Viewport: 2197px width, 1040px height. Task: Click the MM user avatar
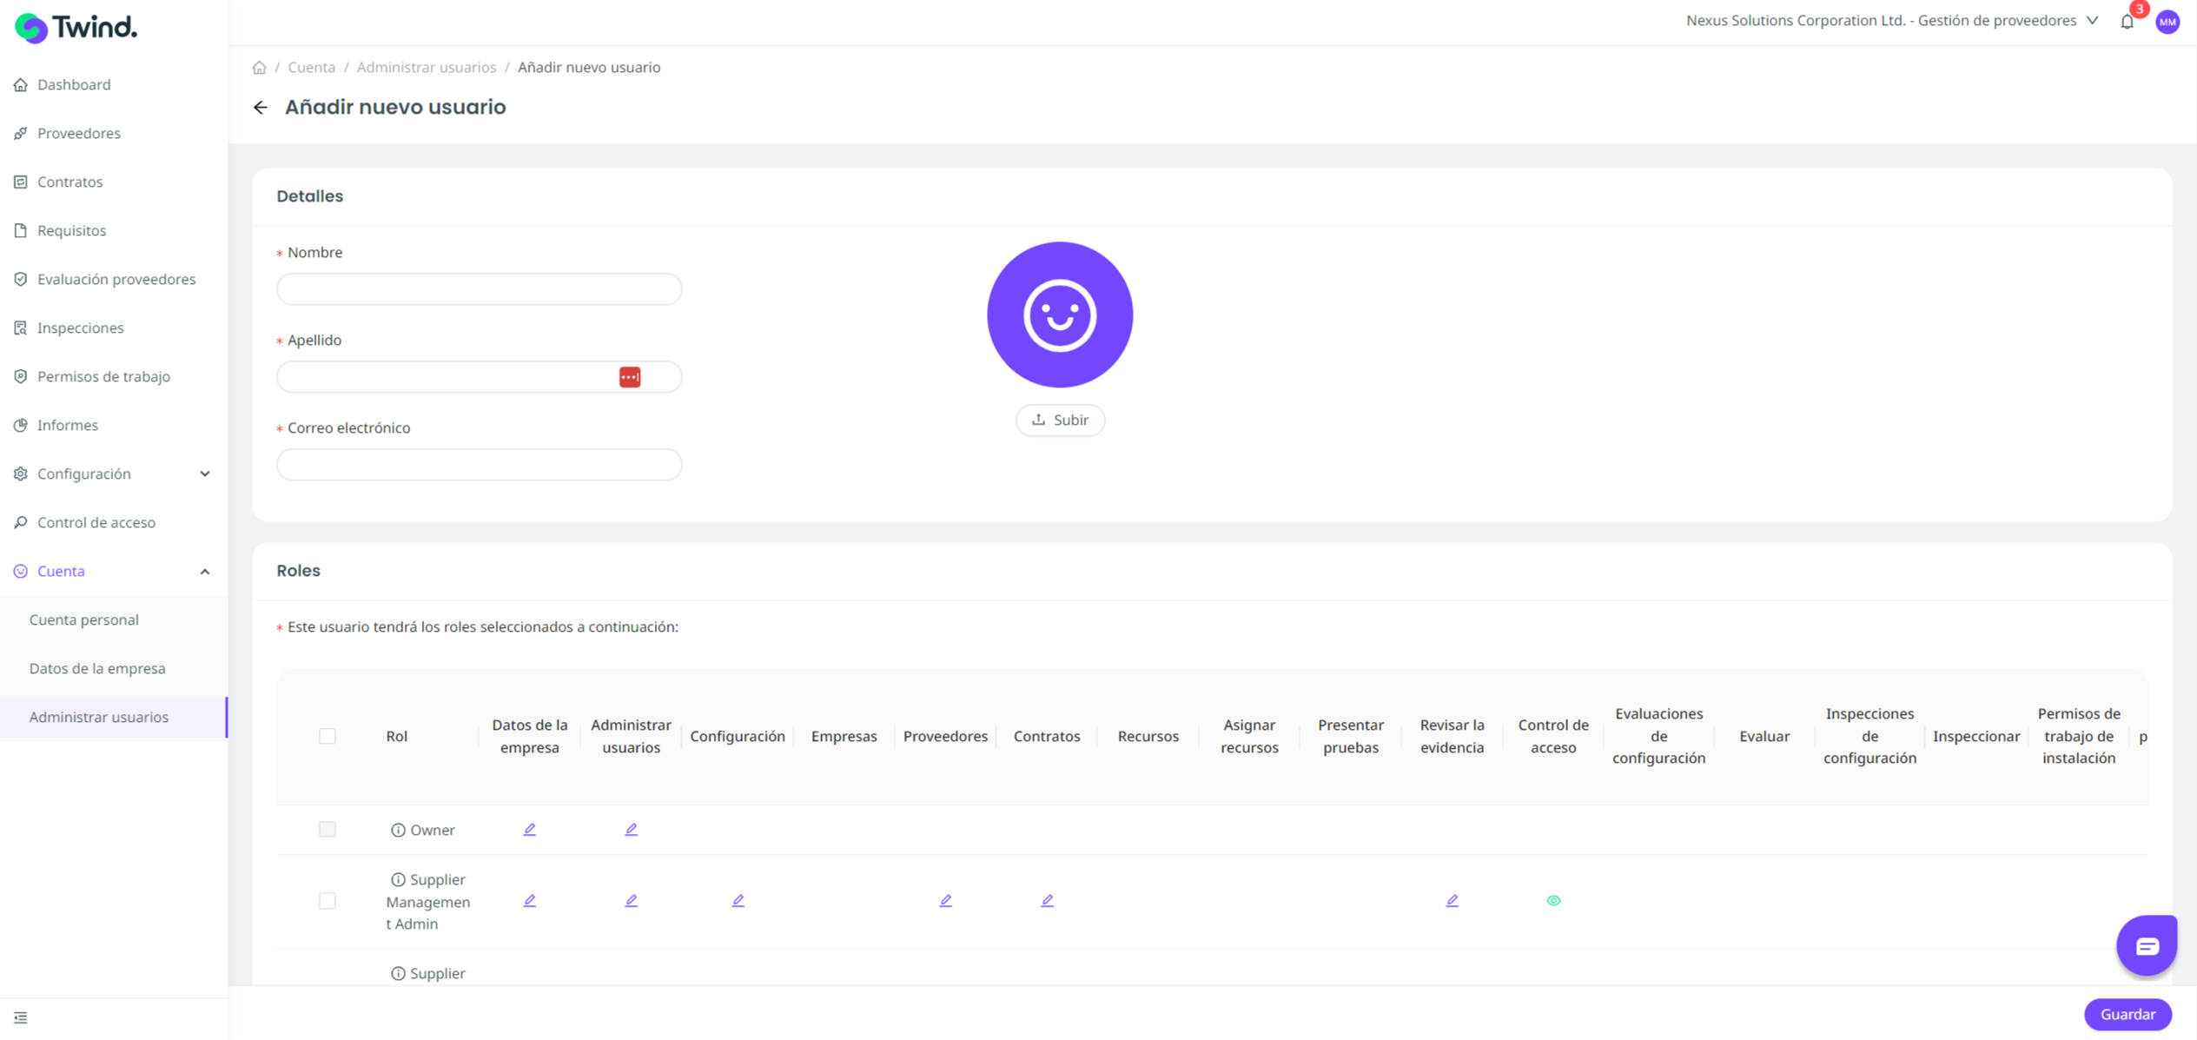2167,22
